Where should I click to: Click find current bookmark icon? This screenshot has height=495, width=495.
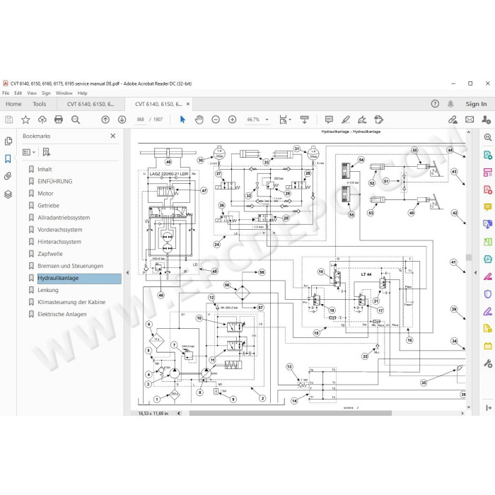(47, 152)
